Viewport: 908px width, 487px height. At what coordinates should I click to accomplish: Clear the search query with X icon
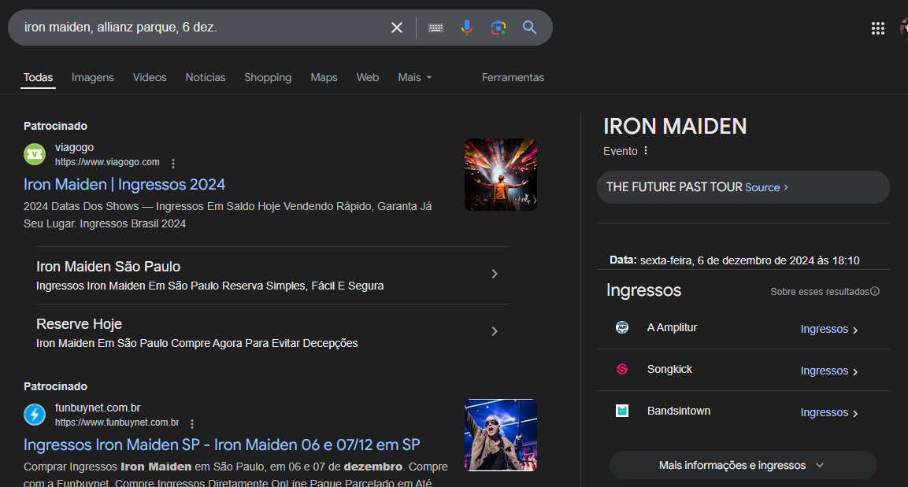coord(397,28)
